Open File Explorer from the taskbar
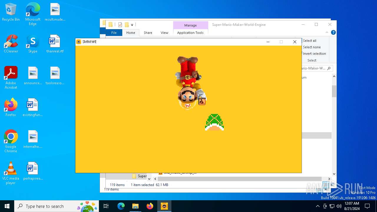Viewport: 377px width, 212px height. pos(135,206)
